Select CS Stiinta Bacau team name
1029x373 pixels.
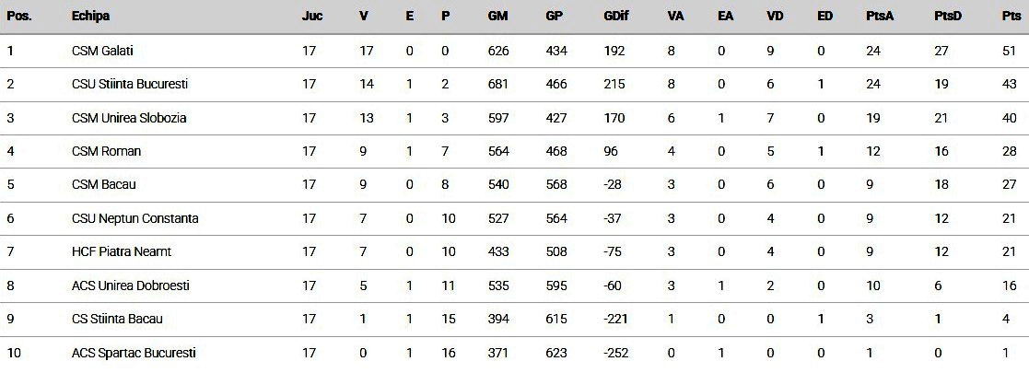click(117, 319)
